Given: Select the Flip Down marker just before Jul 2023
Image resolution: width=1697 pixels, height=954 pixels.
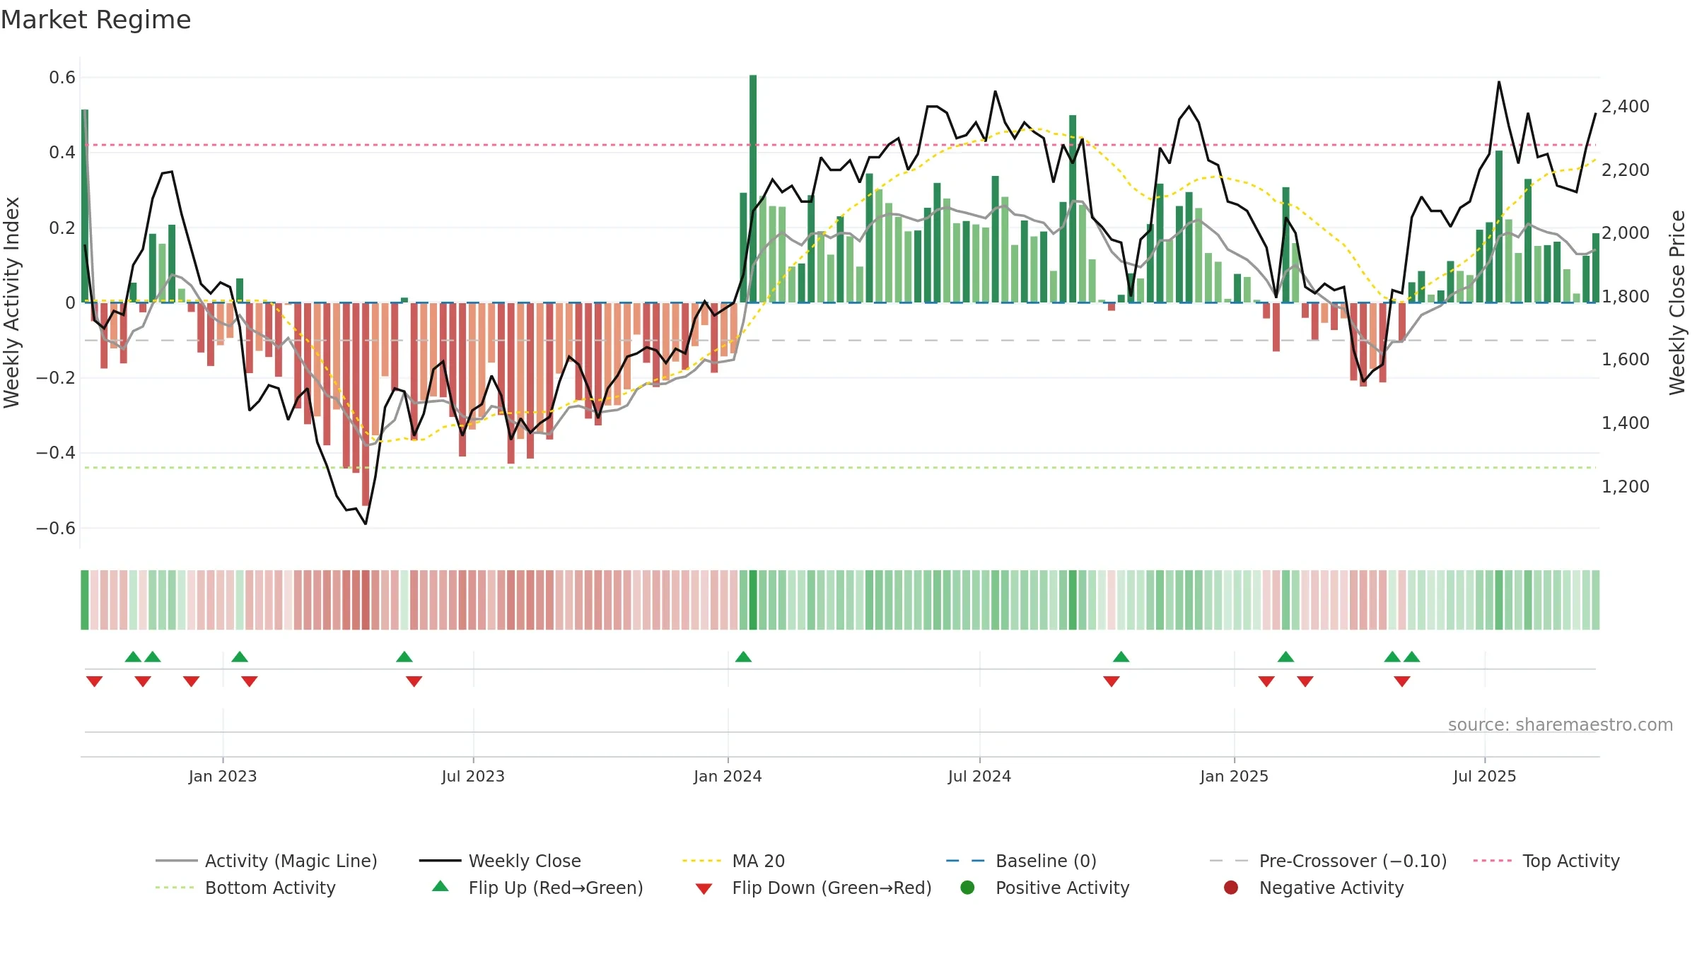Looking at the screenshot, I should coord(414,681).
